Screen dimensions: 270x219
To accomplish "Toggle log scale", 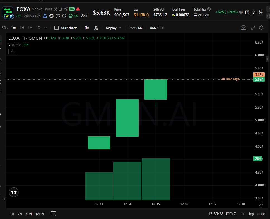I will (251, 214).
